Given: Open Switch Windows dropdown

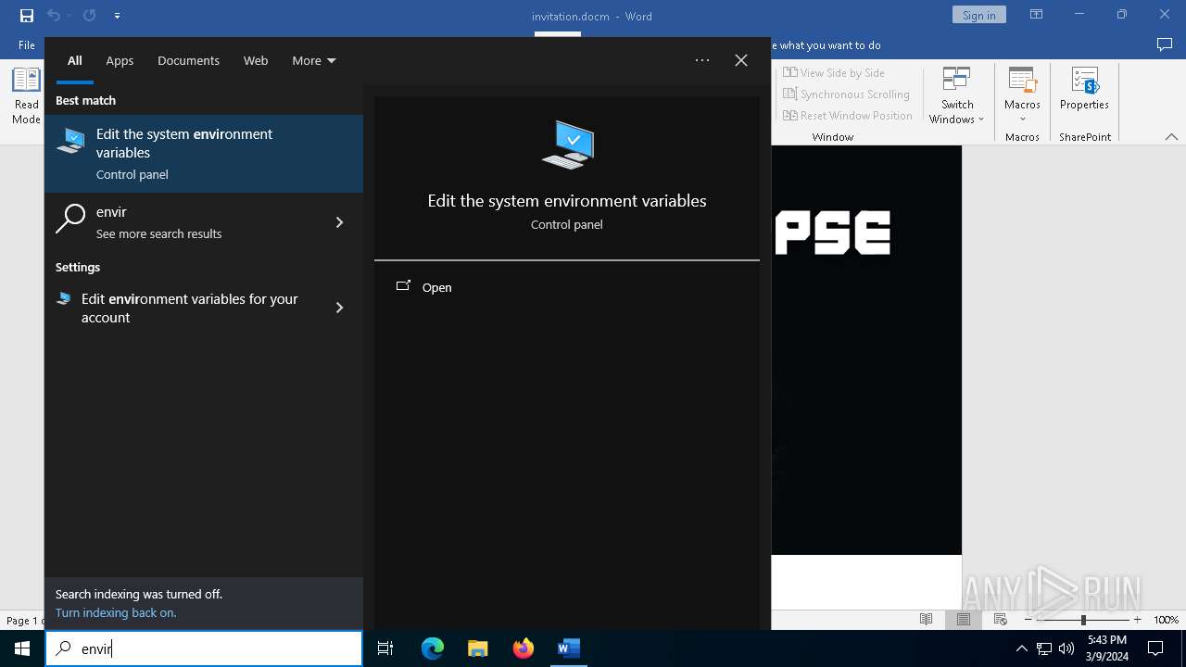Looking at the screenshot, I should (957, 96).
